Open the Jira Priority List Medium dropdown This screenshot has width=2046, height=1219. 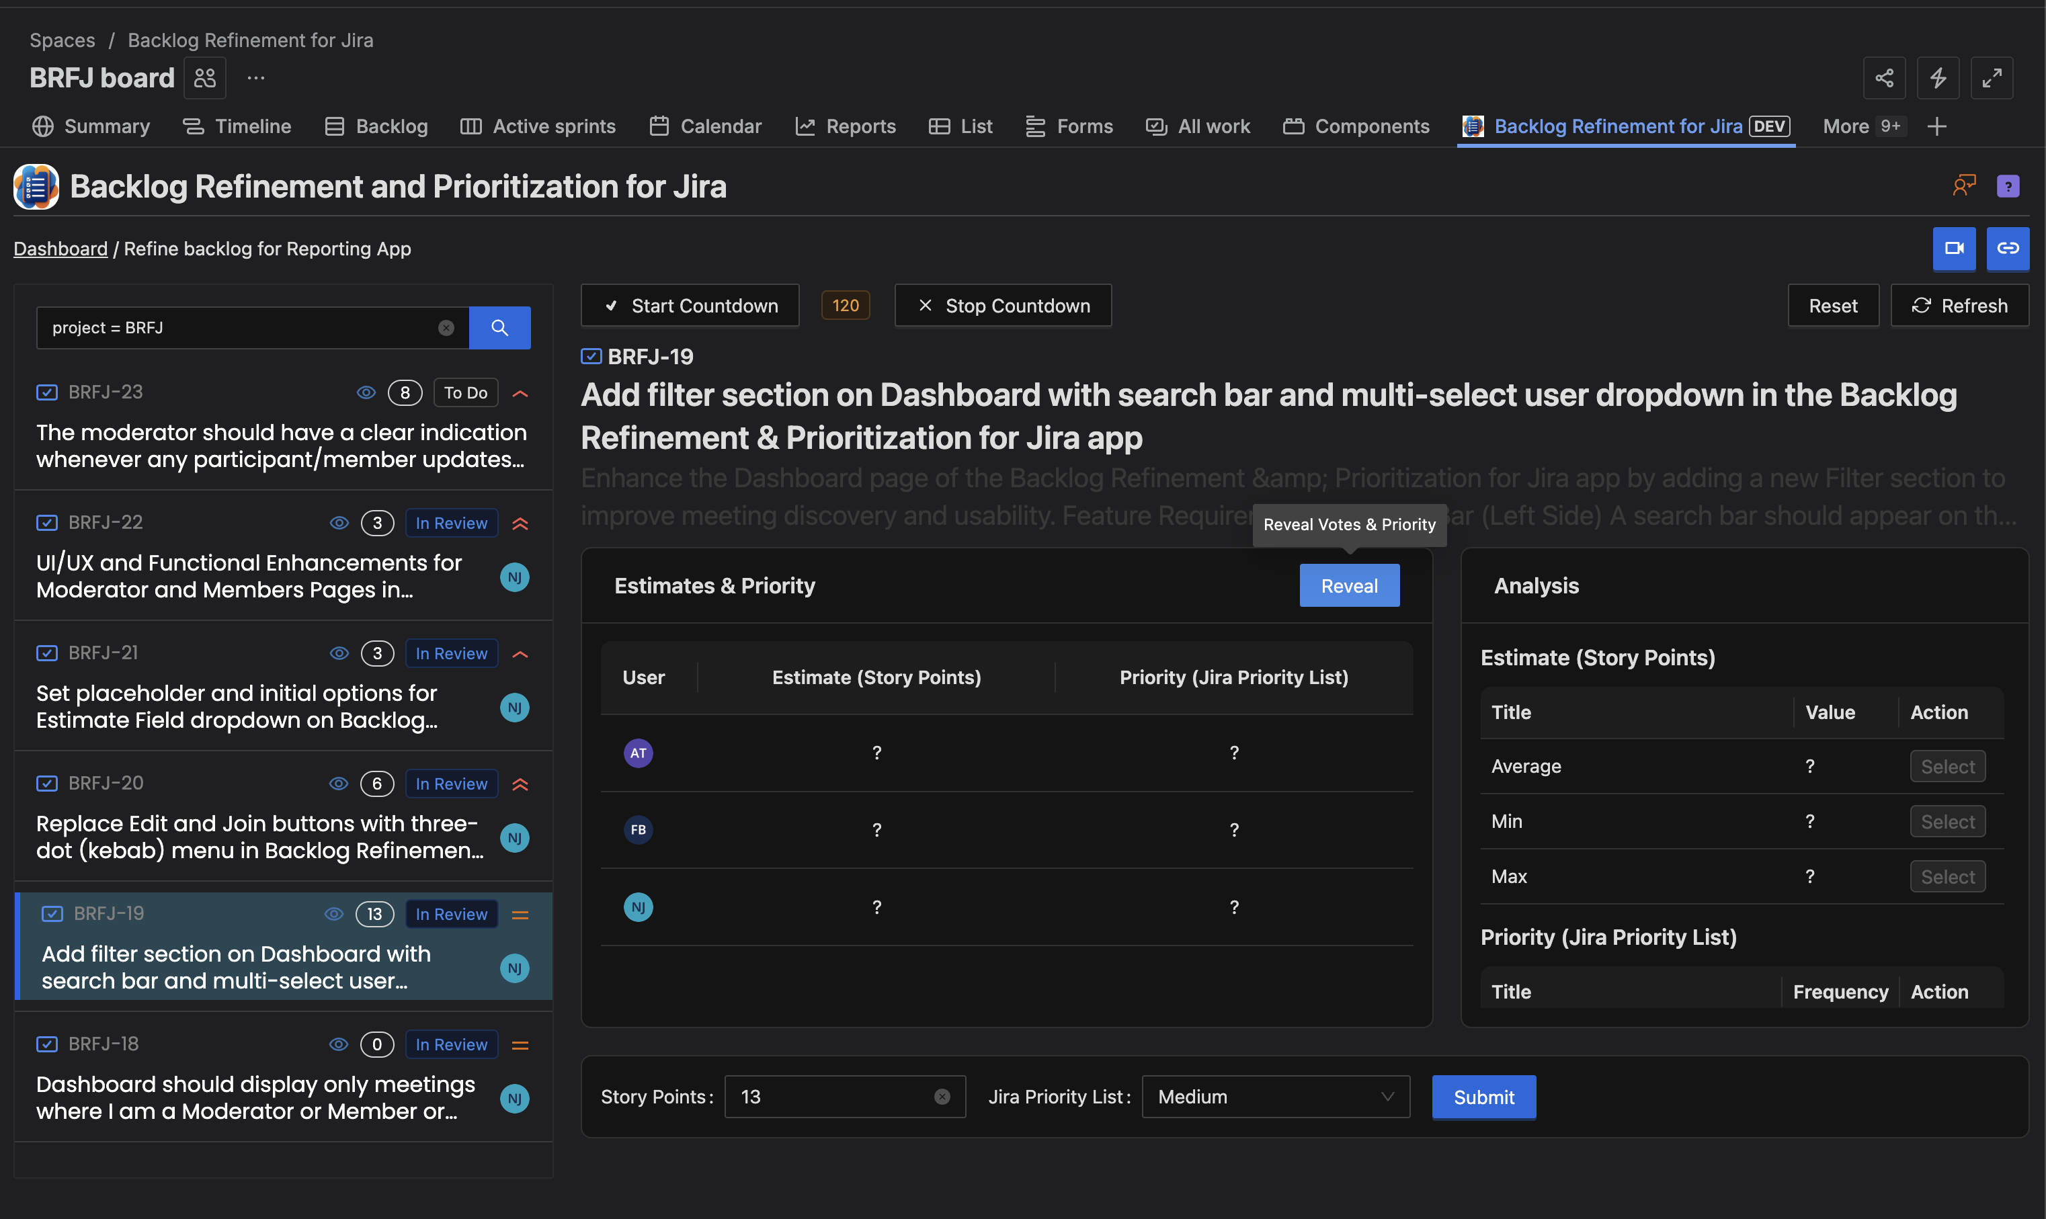point(1276,1097)
